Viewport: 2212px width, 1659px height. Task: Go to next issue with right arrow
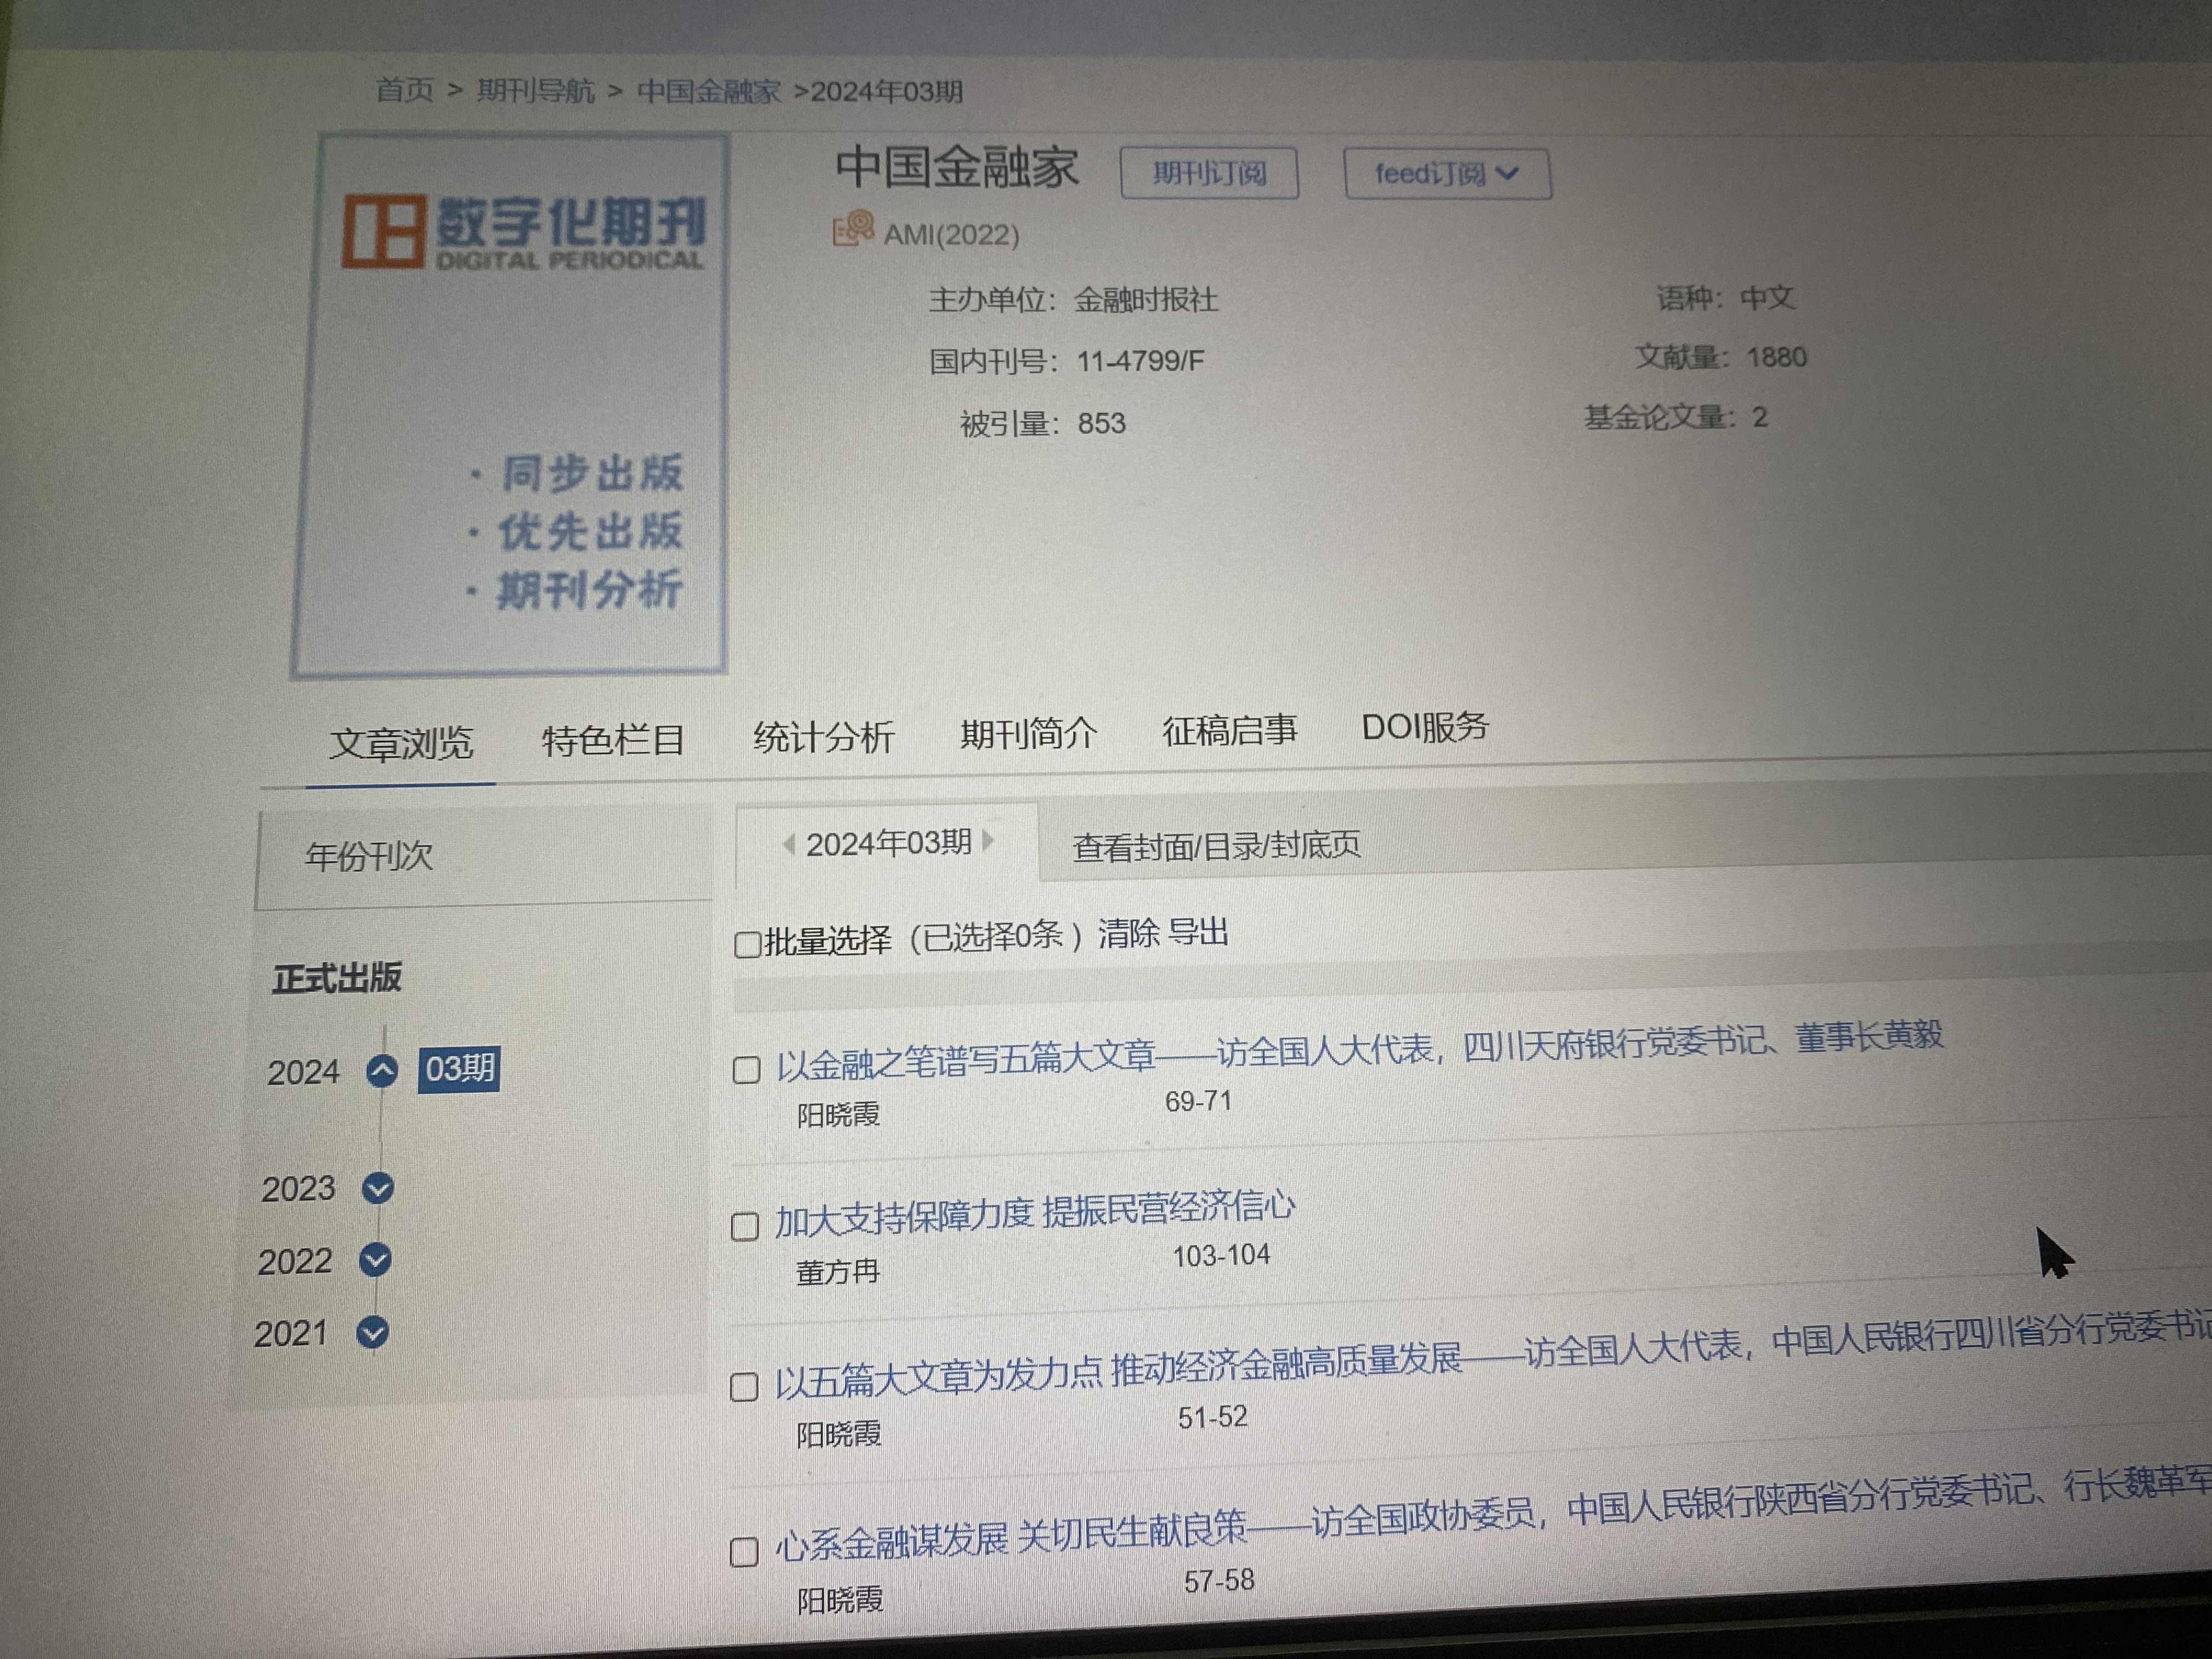[x=988, y=840]
